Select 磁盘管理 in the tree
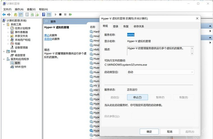This screenshot has width=213, height=139. 20,55
